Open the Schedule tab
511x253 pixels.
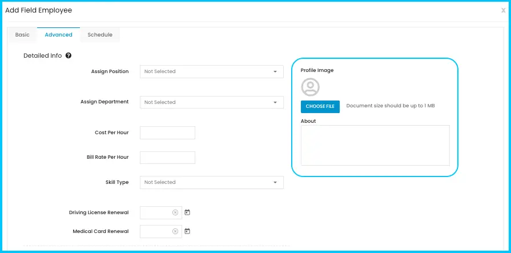tap(100, 35)
